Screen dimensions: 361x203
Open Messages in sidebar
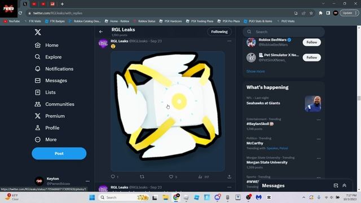[51, 81]
